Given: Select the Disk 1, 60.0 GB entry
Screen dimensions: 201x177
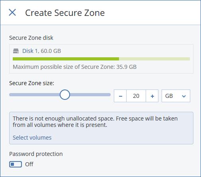Looking at the screenshot, I should tap(41, 51).
